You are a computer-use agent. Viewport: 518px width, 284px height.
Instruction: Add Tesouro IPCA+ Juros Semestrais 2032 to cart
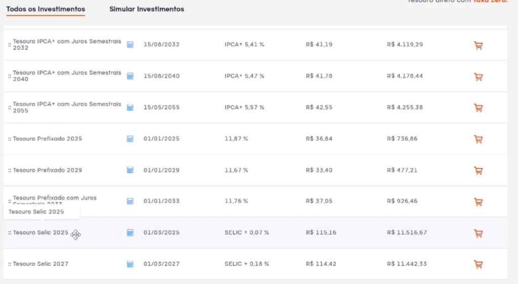point(479,45)
